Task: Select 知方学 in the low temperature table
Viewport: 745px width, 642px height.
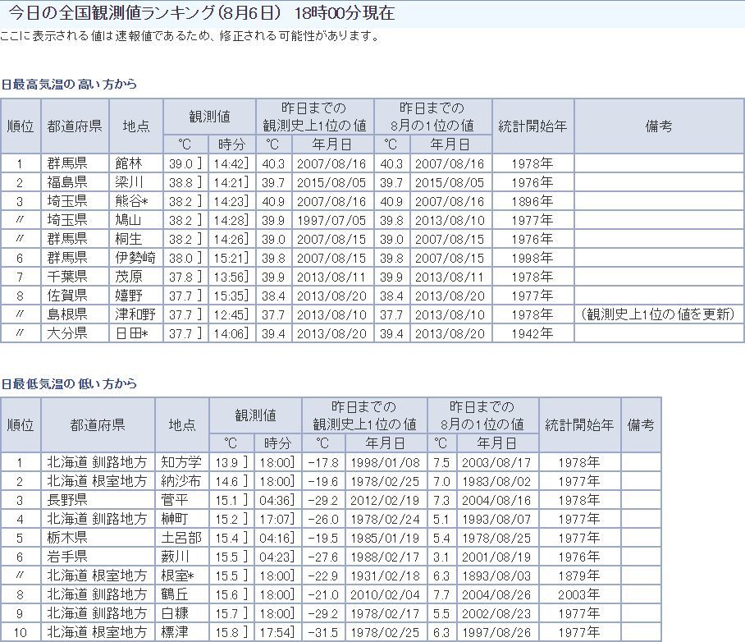Action: click(181, 462)
